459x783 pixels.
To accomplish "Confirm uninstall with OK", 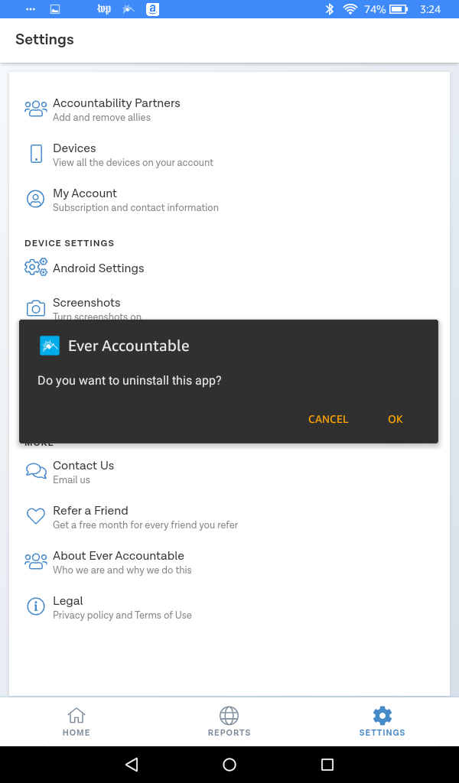I will coord(395,420).
